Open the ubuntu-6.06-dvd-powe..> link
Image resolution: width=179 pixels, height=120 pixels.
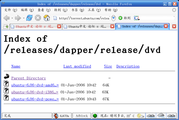pos(35,99)
